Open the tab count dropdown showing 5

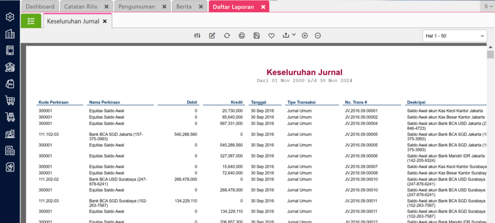coord(489,6)
